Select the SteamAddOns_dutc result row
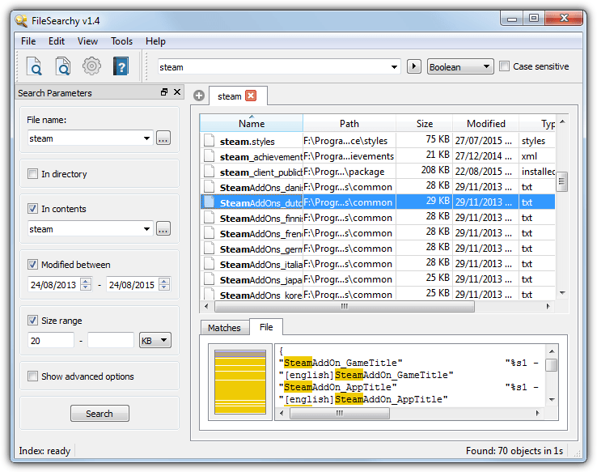This screenshot has width=597, height=472. click(377, 202)
